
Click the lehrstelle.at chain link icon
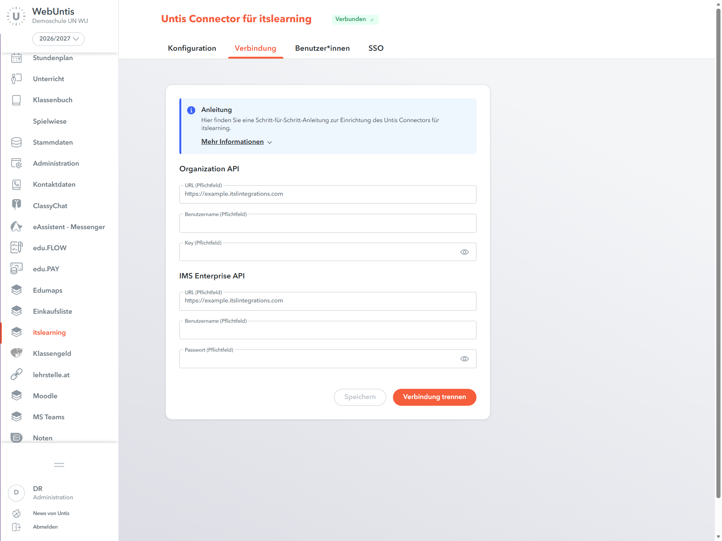coord(16,375)
